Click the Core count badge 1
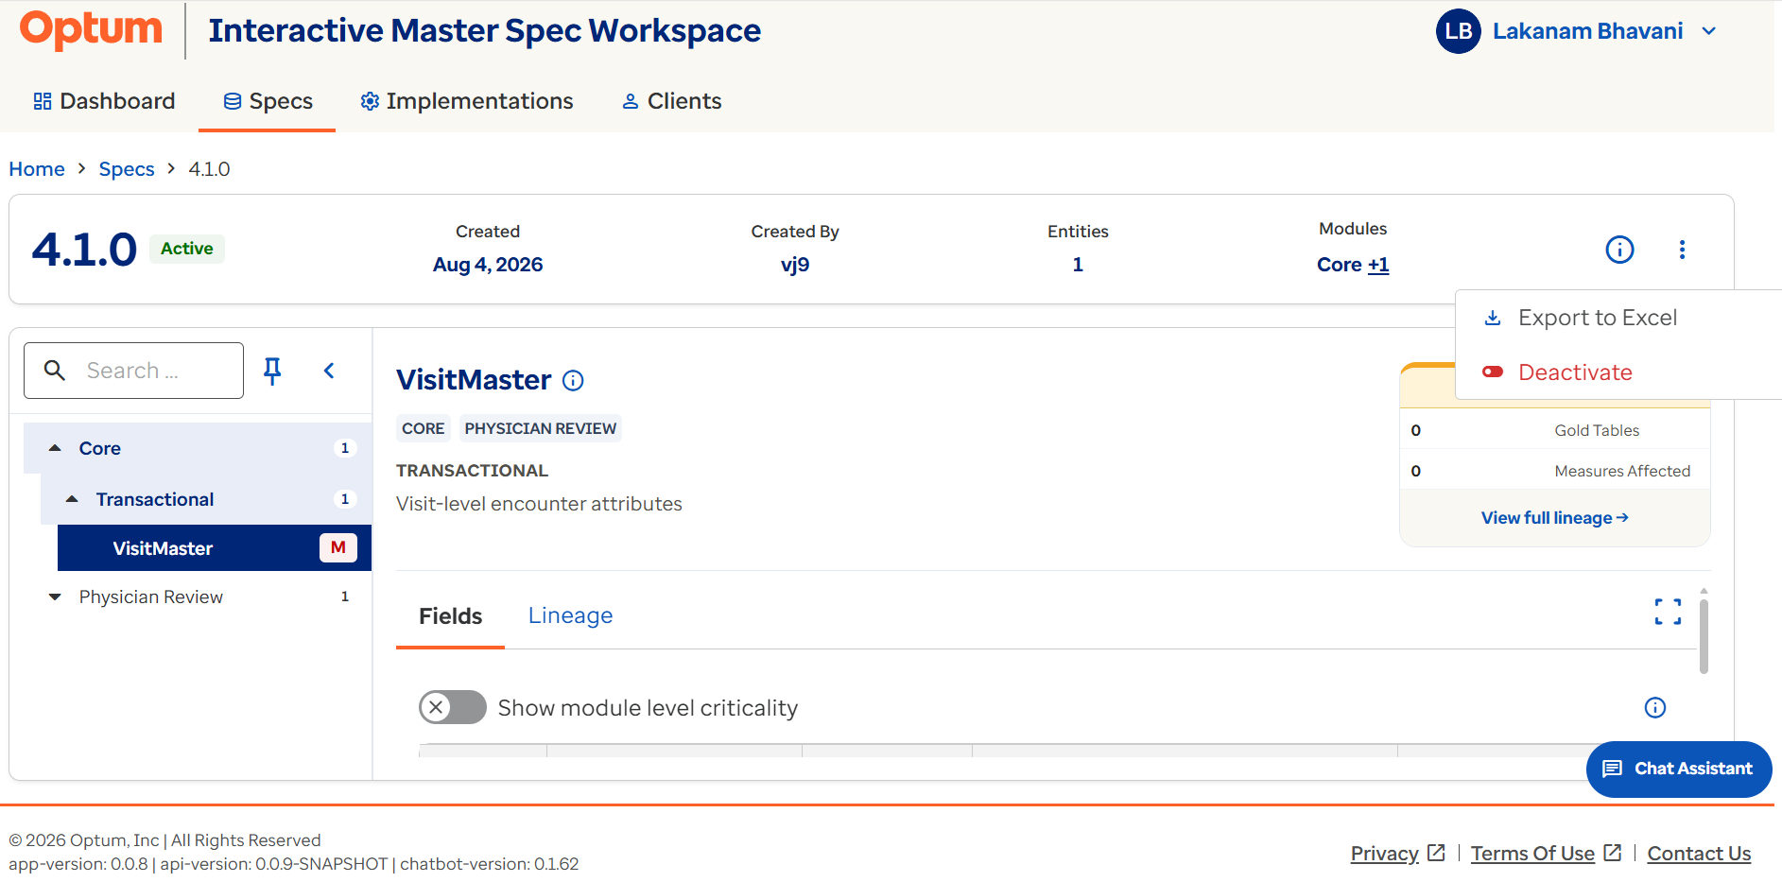Viewport: 1782px width, 882px height. coord(344,448)
